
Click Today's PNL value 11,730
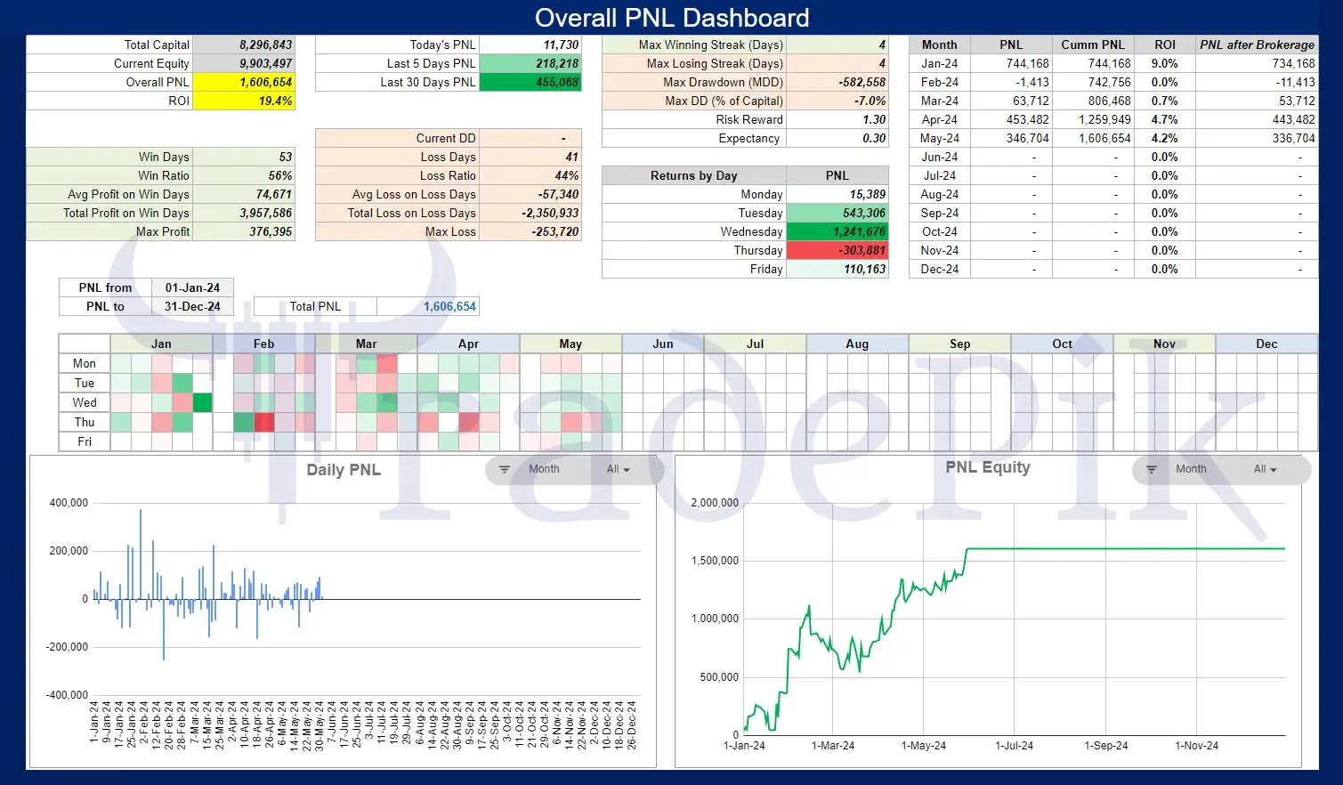(530, 45)
